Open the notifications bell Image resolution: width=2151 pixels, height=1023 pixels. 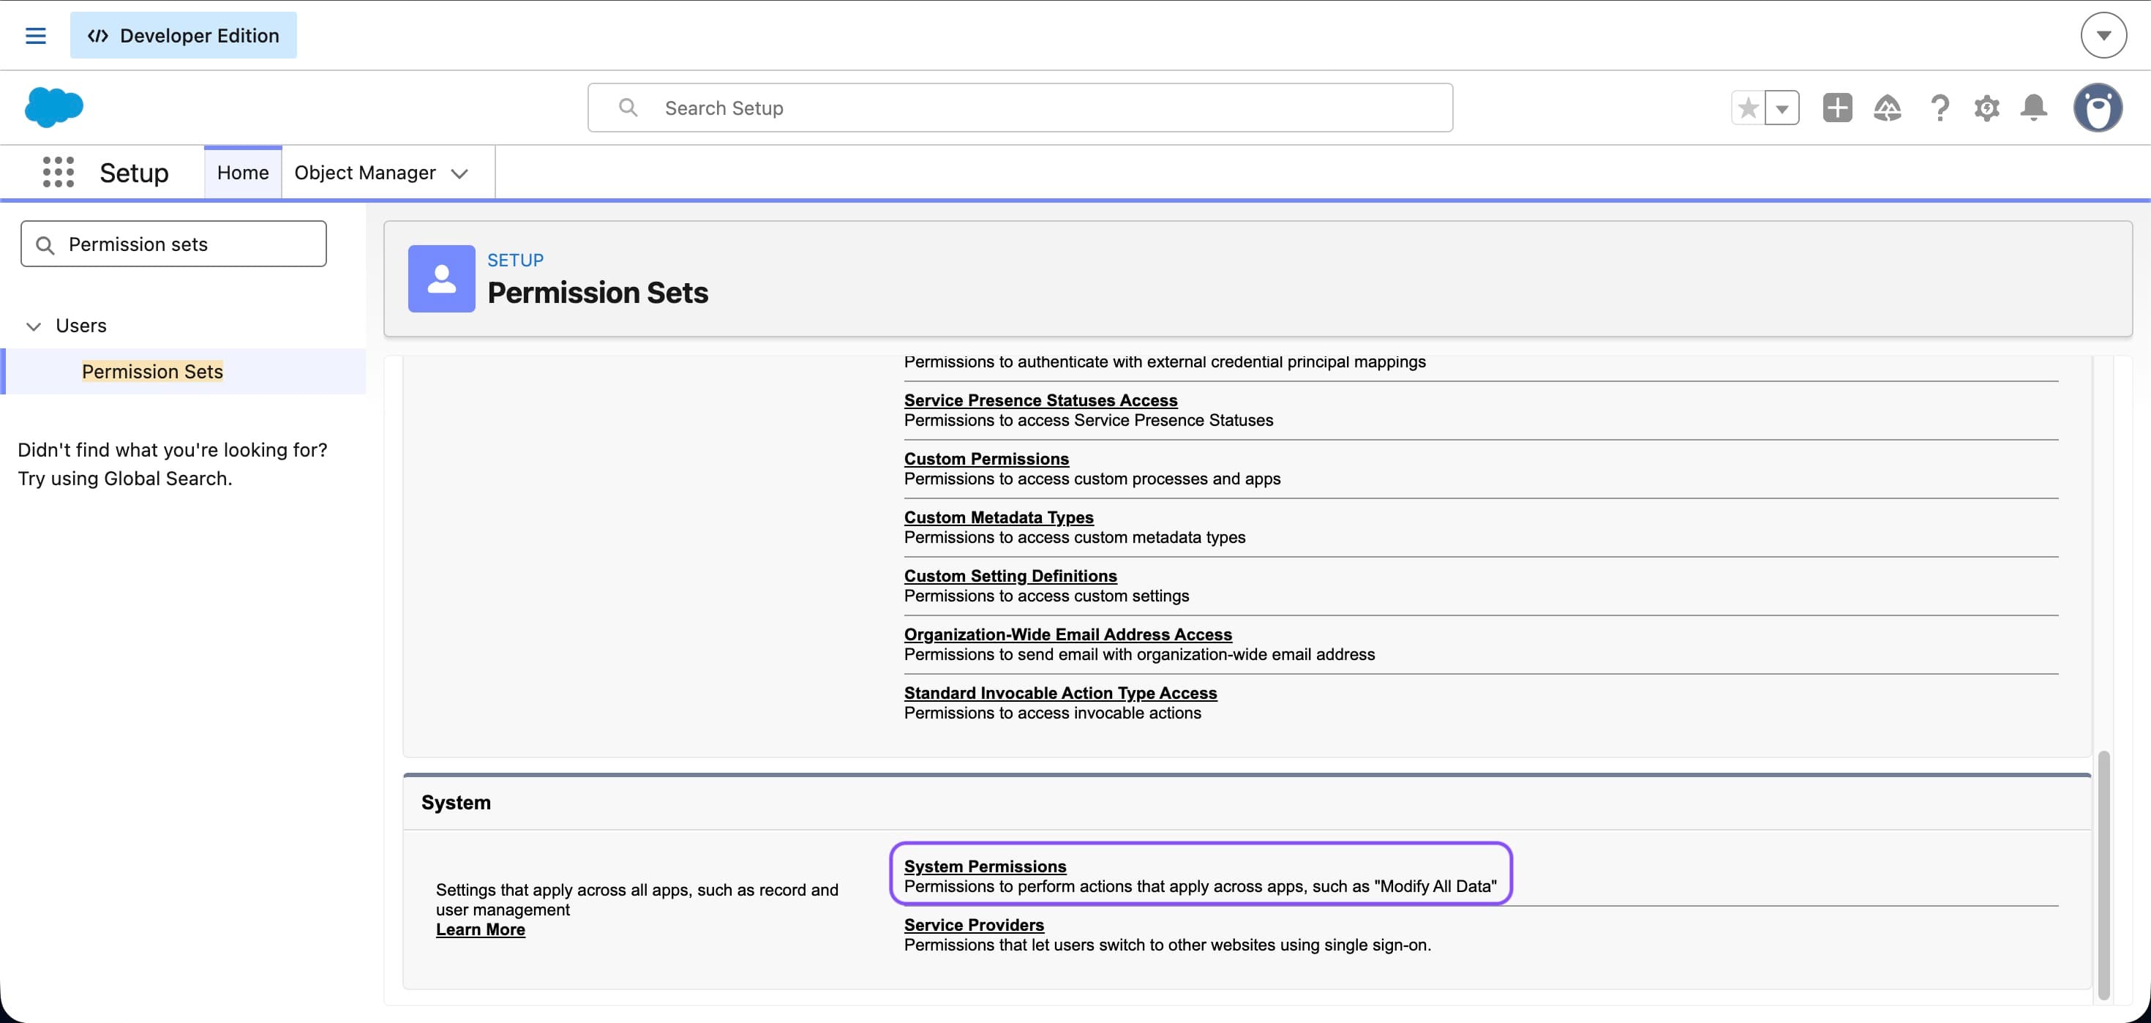click(x=2033, y=108)
